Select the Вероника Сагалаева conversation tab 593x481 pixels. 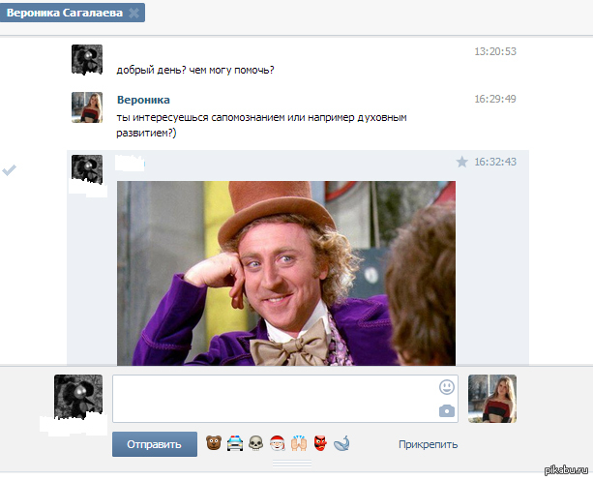(x=65, y=13)
